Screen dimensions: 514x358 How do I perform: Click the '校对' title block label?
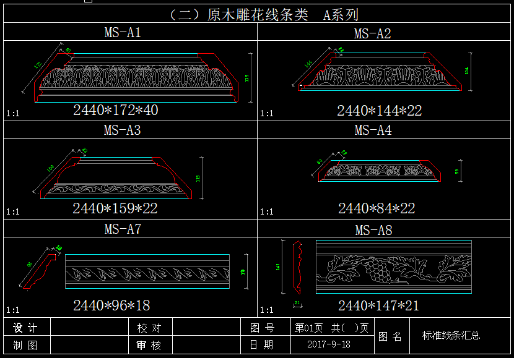(149, 328)
